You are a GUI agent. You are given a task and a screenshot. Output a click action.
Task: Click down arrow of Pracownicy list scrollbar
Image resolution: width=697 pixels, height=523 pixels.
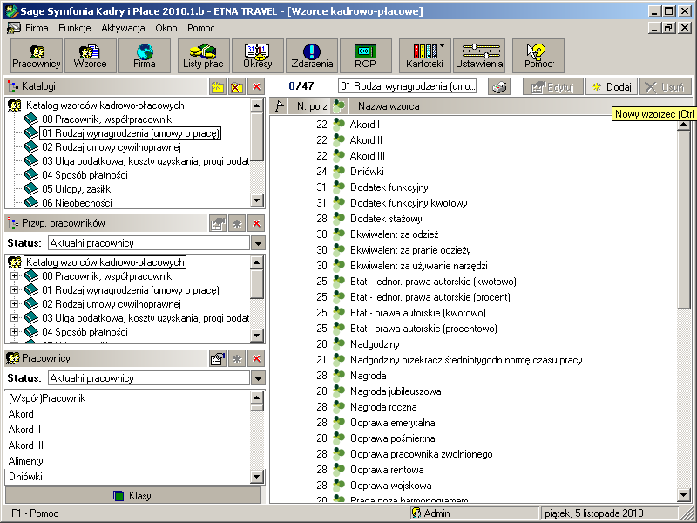[x=256, y=477]
